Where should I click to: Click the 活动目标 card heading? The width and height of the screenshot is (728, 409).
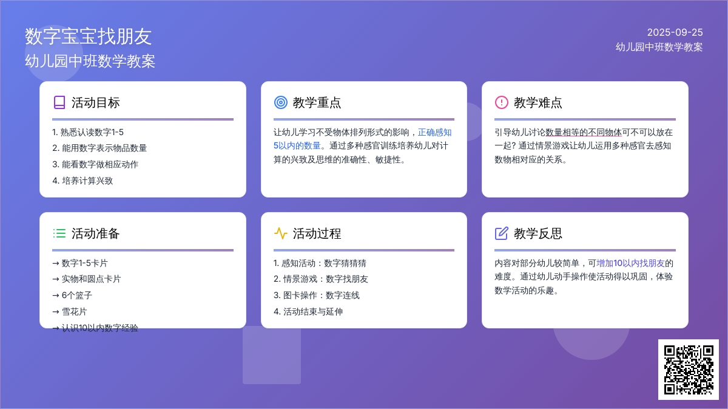coord(95,102)
